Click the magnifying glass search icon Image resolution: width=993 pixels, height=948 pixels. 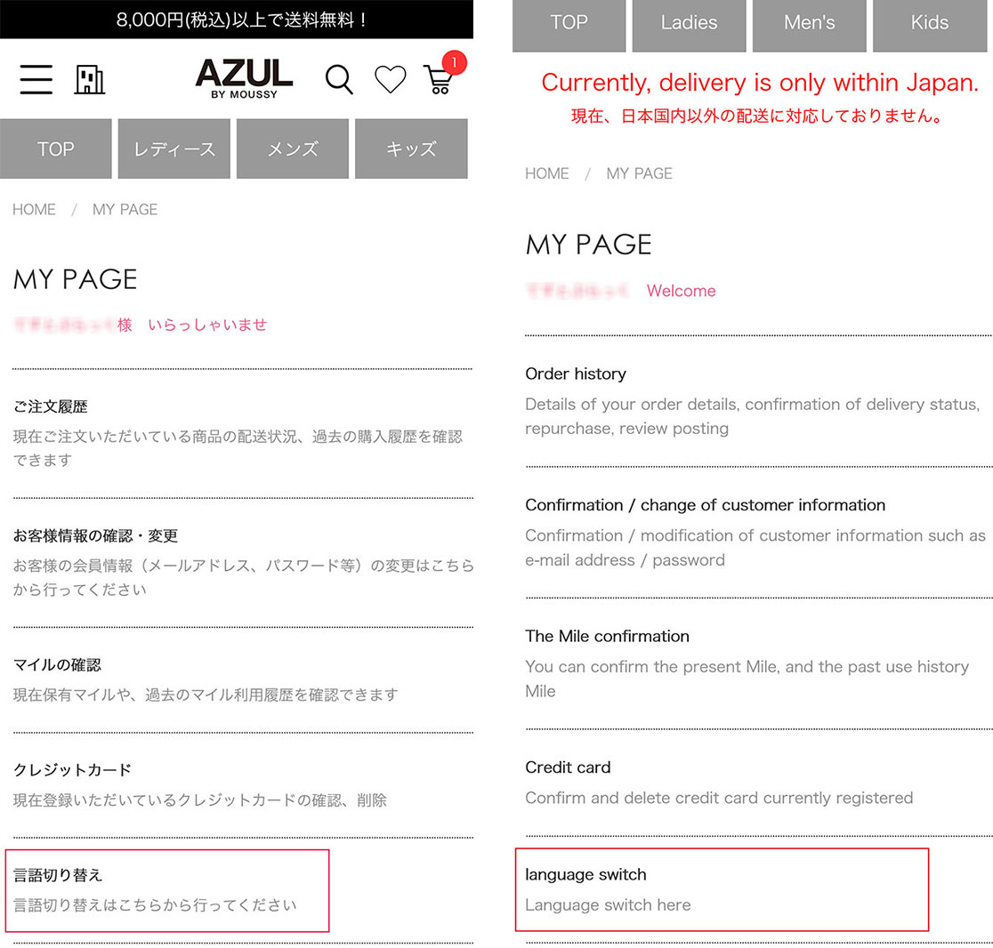(x=339, y=79)
